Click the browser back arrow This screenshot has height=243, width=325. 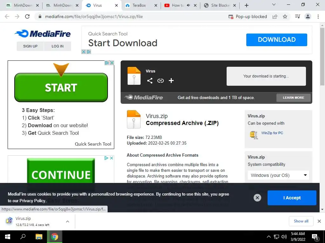pyautogui.click(x=7, y=16)
